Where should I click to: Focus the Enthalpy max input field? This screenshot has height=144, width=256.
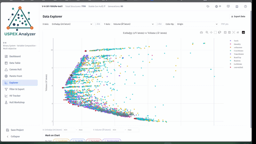point(84,130)
